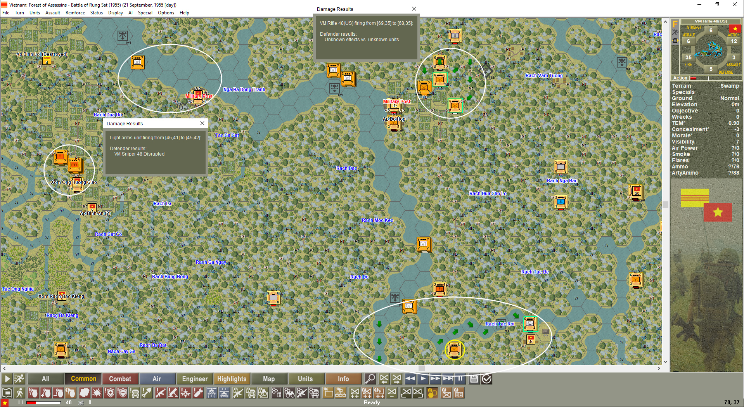Screen dimensions: 744x407
Task: Click the save game disk icon
Action: (x=474, y=379)
